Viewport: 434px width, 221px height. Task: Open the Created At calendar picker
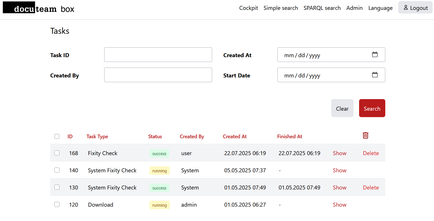pos(375,55)
